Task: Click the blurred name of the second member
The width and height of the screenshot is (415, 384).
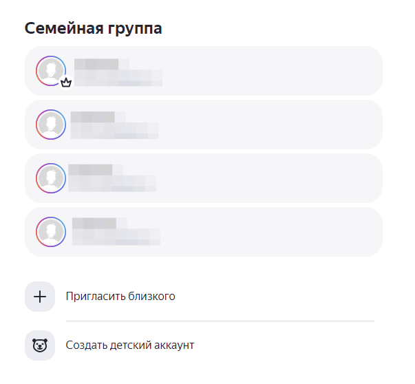Action: pos(98,117)
